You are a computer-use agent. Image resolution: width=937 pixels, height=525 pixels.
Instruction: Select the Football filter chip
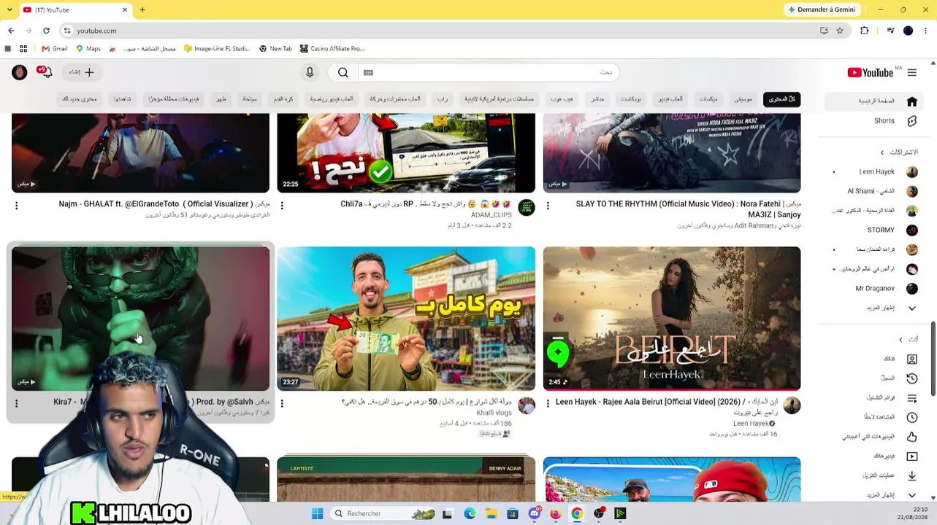283,99
